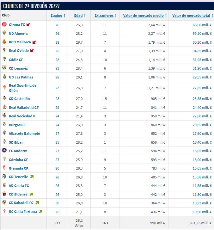Click the RC Celta Fortuna crest

(x=4, y=211)
